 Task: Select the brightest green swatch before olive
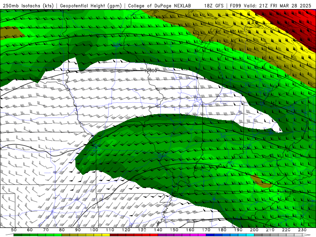58,235
